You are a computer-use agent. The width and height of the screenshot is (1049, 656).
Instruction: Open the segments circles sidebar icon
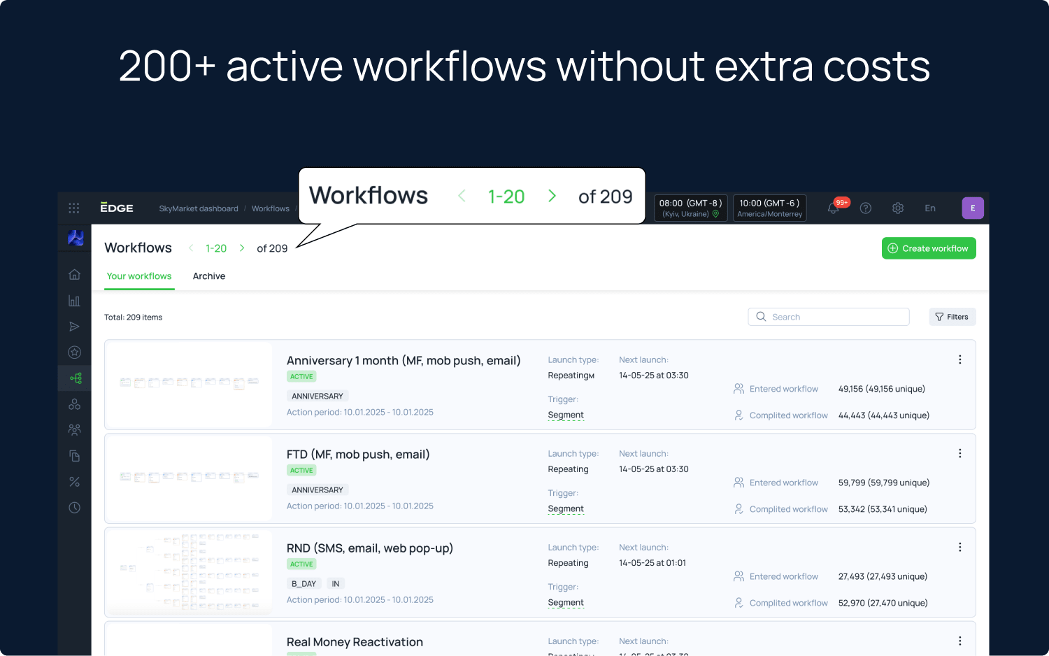(x=75, y=404)
